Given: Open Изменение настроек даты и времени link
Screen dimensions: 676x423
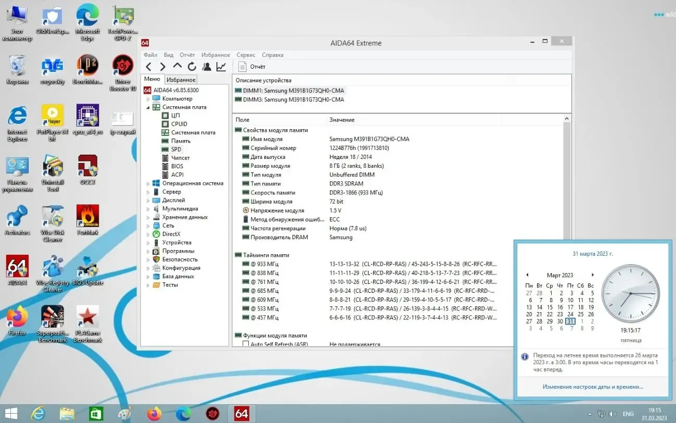Looking at the screenshot, I should (592, 387).
